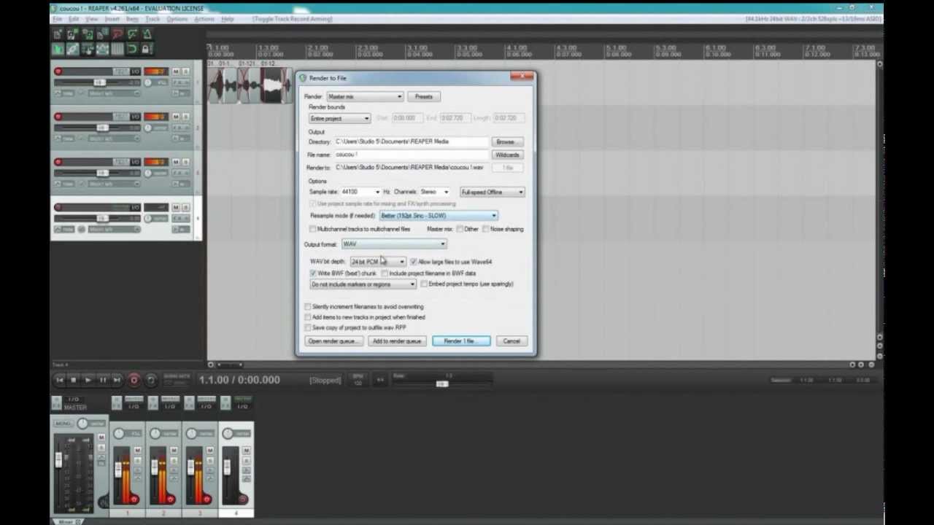Open the markers or regions dropdown

click(x=363, y=284)
